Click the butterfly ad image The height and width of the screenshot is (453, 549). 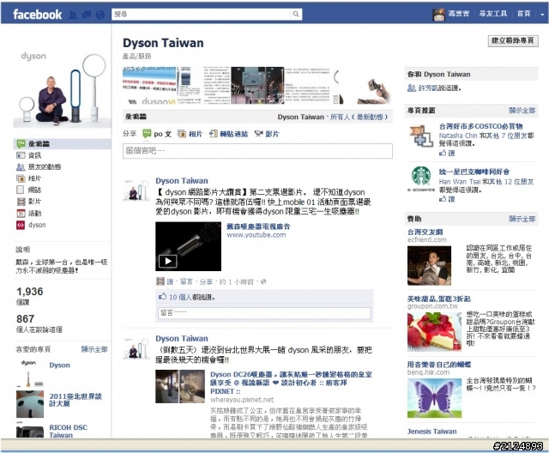pyautogui.click(x=435, y=398)
